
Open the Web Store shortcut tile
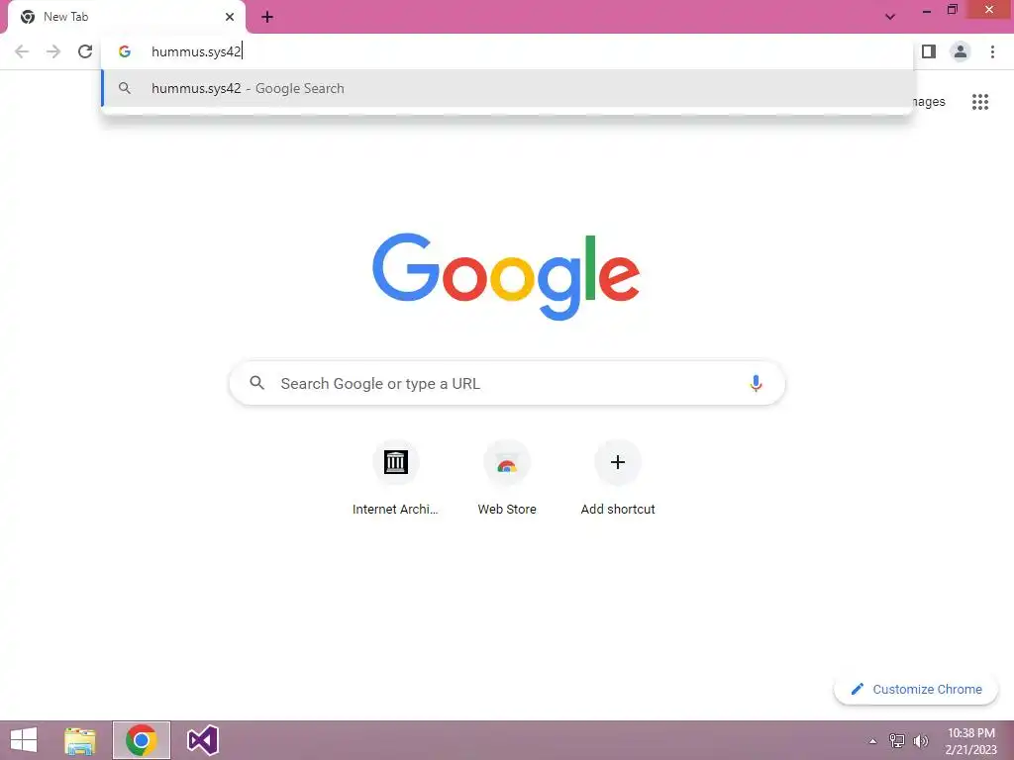pos(507,462)
